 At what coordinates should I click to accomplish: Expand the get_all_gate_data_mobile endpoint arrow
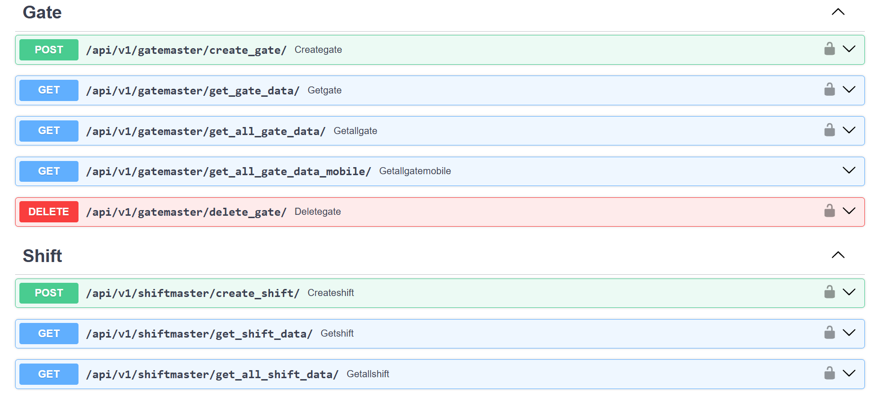[x=849, y=170]
